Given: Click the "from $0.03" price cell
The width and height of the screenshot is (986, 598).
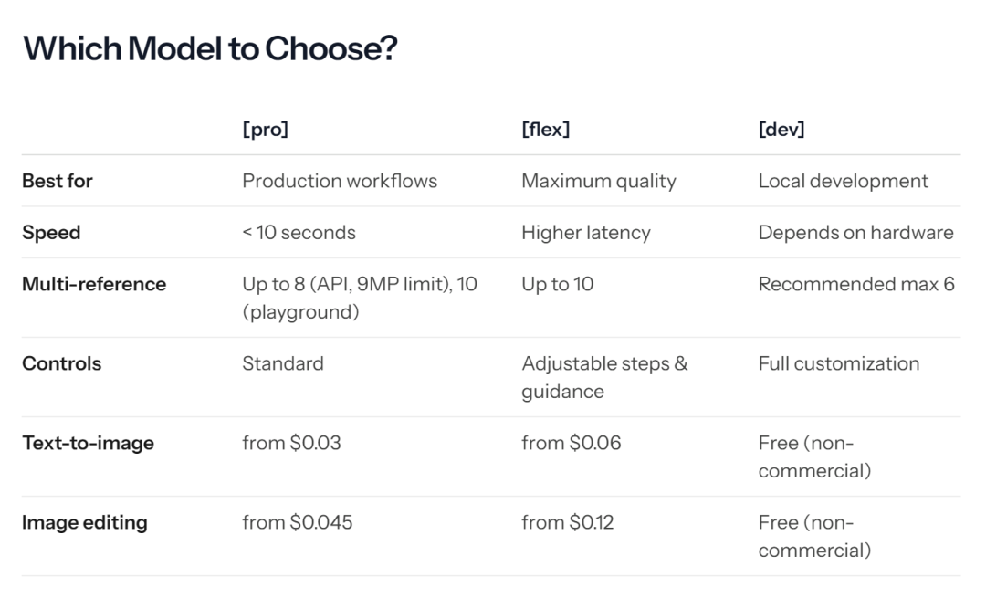Looking at the screenshot, I should [289, 443].
